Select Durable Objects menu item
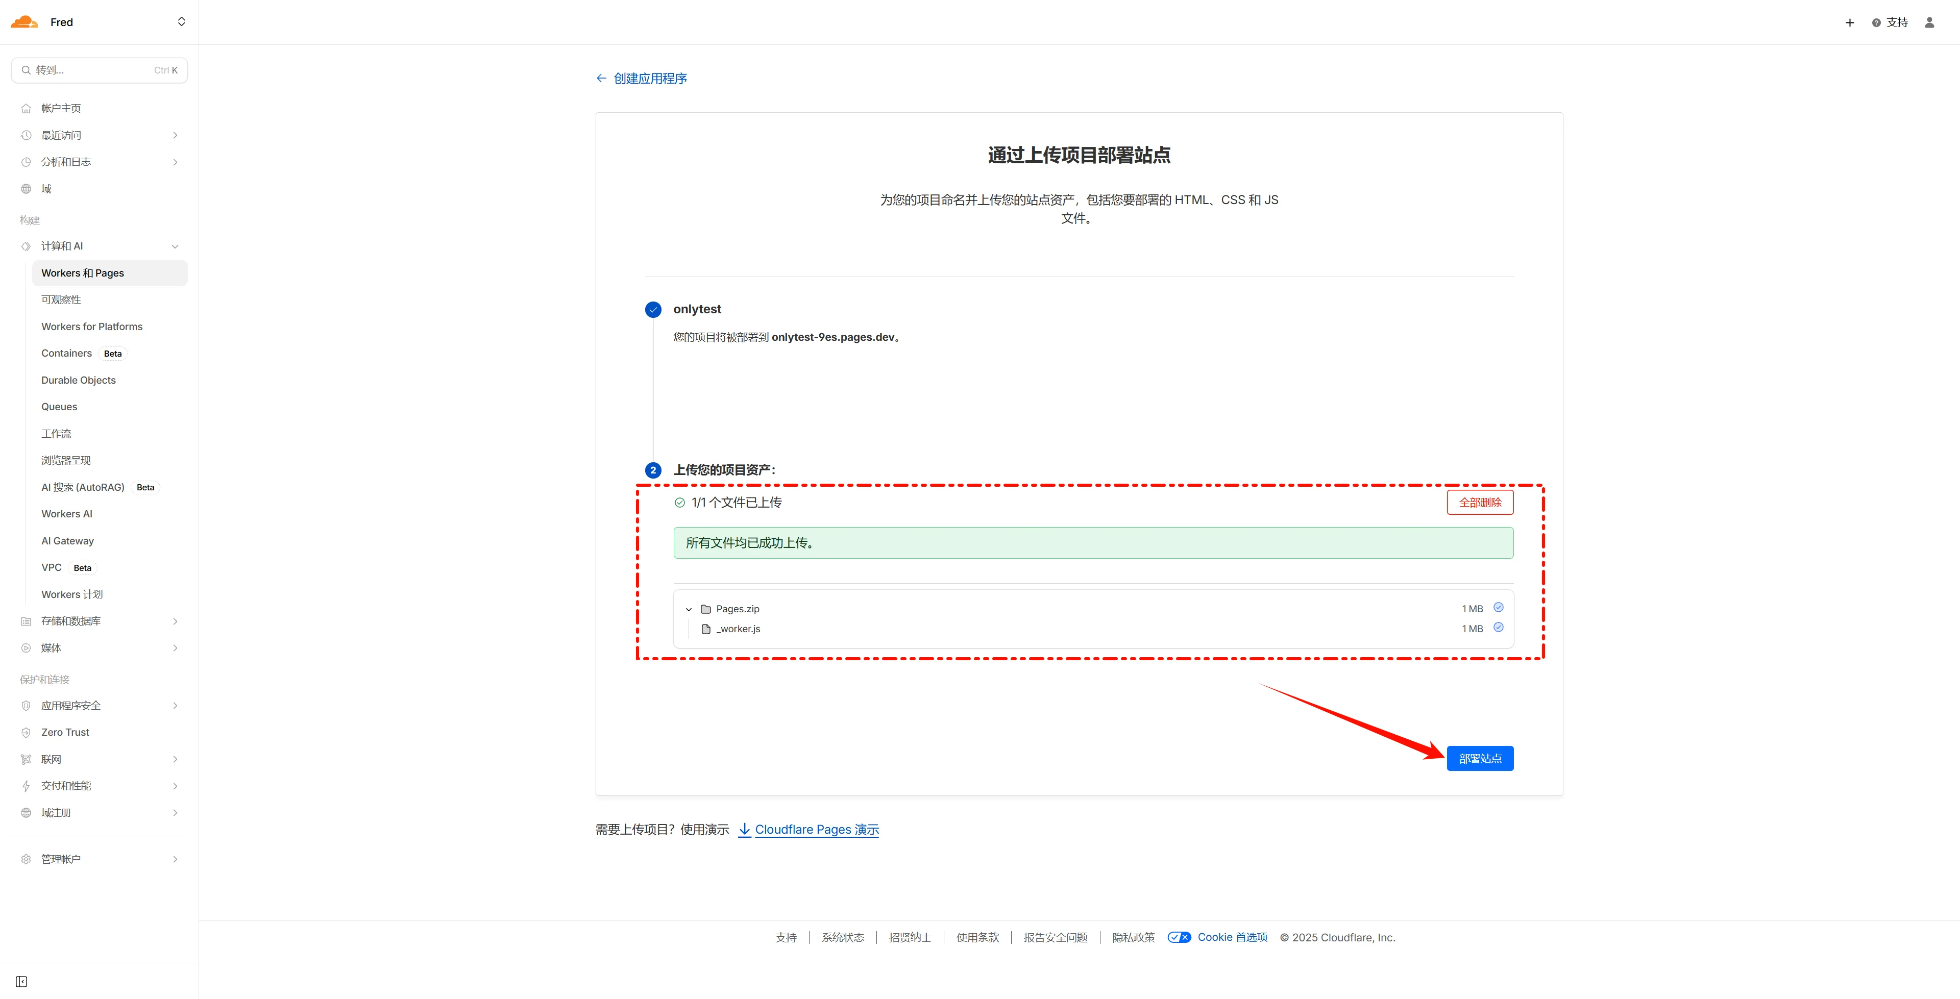 coord(79,381)
